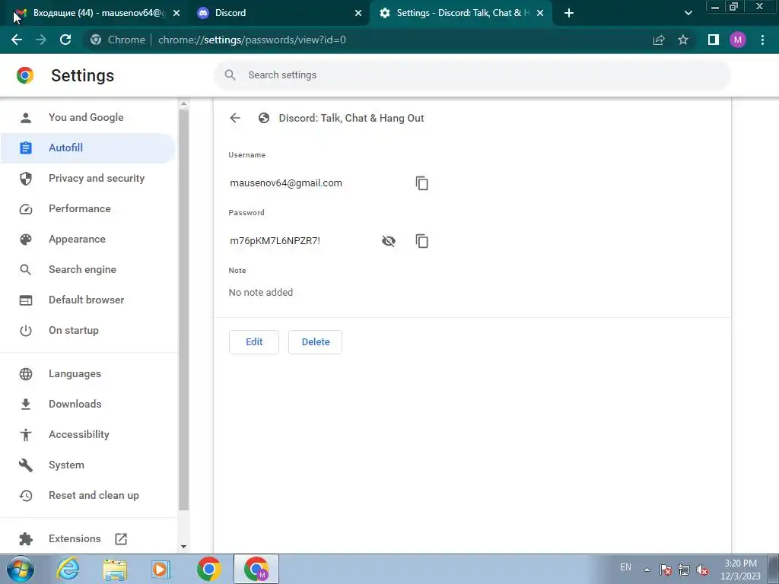Open Extensions in the sidebar
779x584 pixels.
[x=75, y=538]
